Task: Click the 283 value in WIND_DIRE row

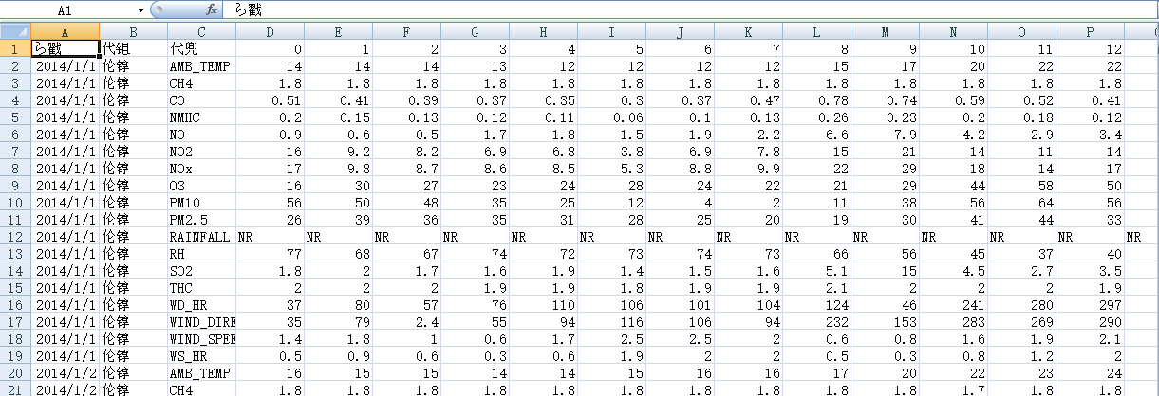Action: click(x=953, y=322)
